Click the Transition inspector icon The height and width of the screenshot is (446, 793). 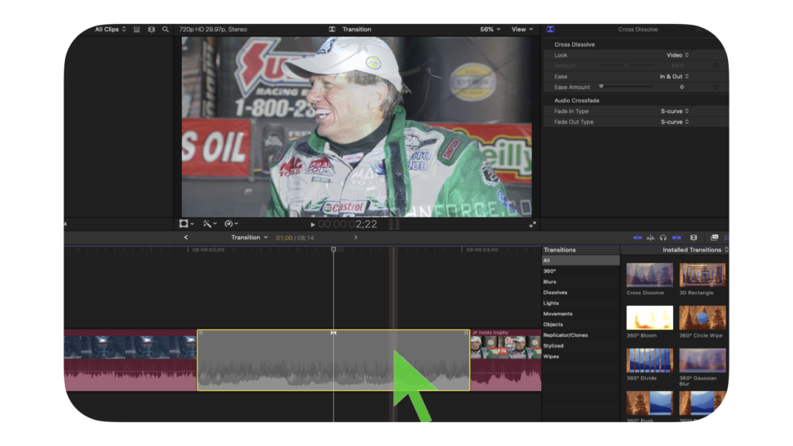click(x=551, y=29)
